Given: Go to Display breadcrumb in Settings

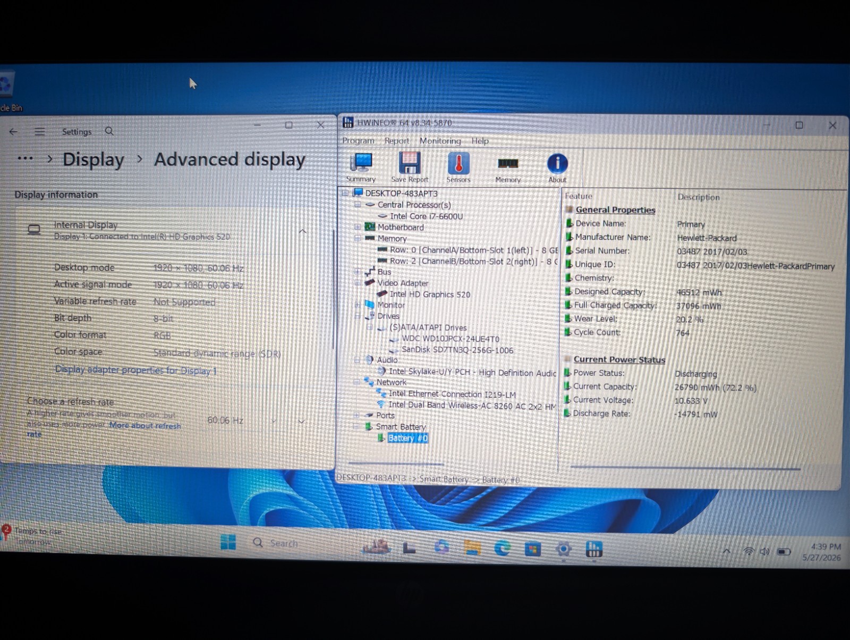Looking at the screenshot, I should click(x=93, y=159).
